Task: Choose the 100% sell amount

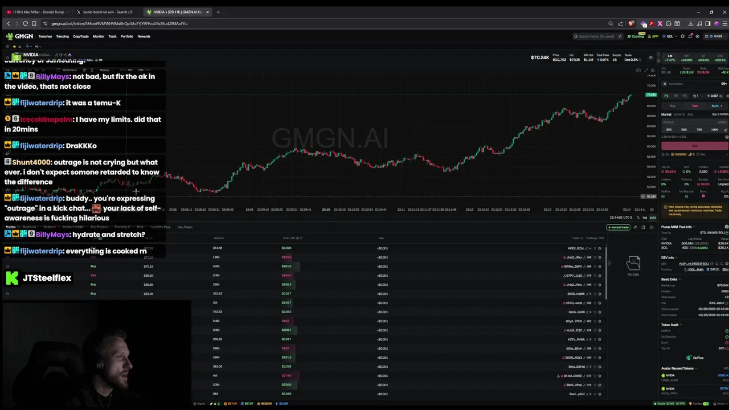Action: click(x=715, y=129)
